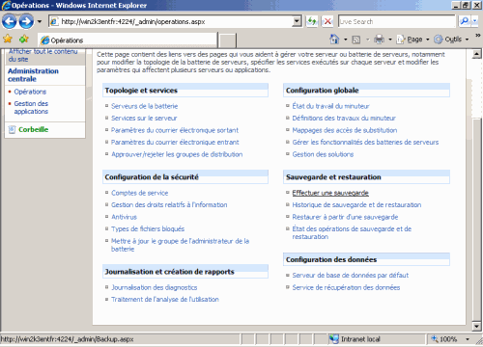This screenshot has height=347, width=483.
Task: Expand the address bar history dropdown
Action: pos(297,21)
